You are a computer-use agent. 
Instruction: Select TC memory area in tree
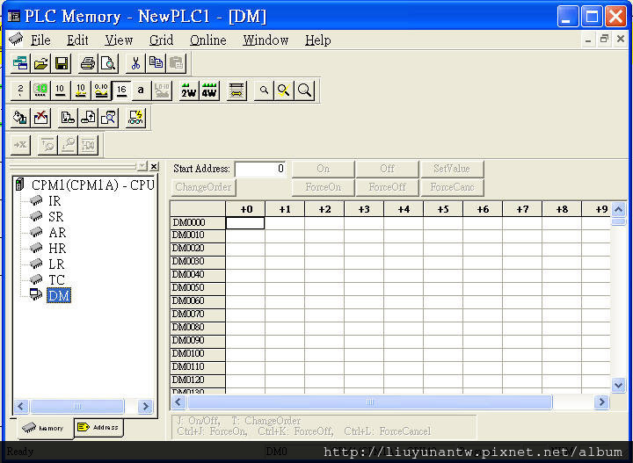56,279
